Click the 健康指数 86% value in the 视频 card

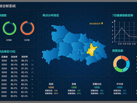(x=56, y=93)
